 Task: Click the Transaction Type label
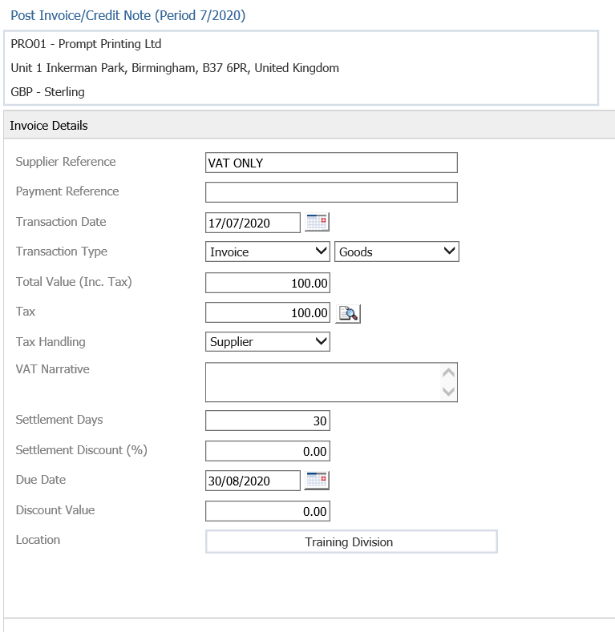pos(61,251)
